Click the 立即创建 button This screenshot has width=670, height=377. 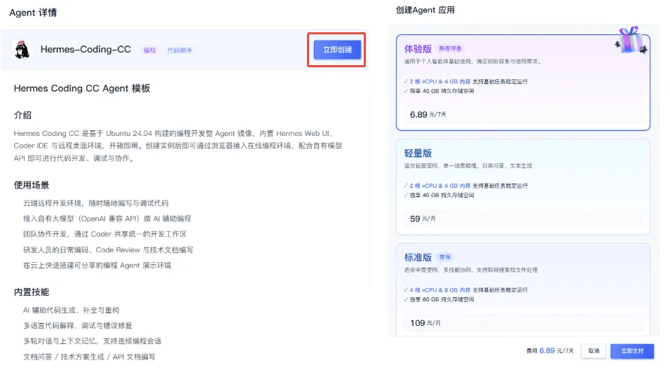337,50
